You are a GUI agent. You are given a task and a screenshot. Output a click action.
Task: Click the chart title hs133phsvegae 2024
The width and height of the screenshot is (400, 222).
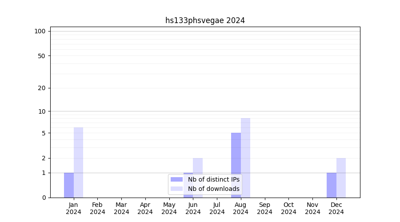tap(205, 20)
